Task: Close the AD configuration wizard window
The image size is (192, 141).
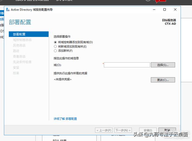Action: pos(175,10)
